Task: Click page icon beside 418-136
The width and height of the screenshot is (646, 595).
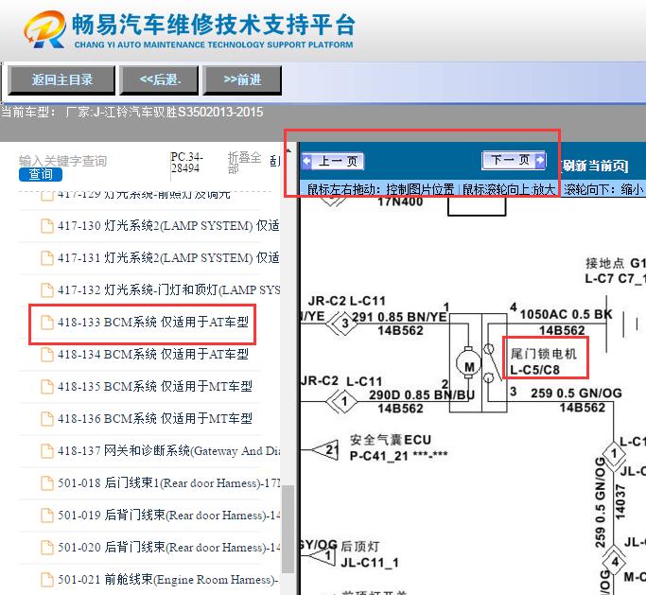Action: pyautogui.click(x=47, y=419)
